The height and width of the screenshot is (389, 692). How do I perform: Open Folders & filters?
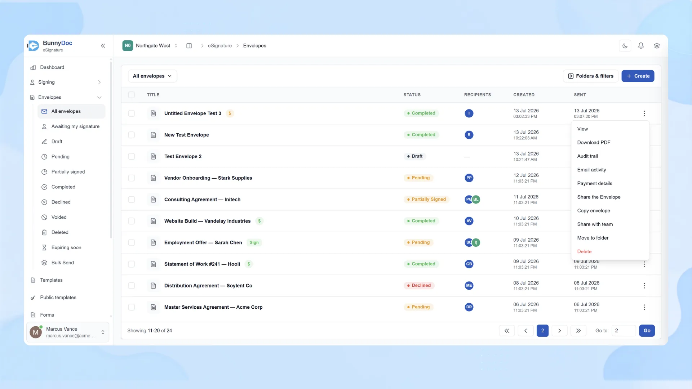(590, 76)
